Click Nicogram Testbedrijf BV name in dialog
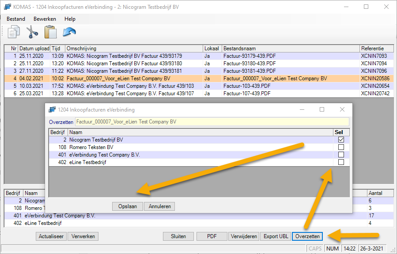 click(x=96, y=140)
